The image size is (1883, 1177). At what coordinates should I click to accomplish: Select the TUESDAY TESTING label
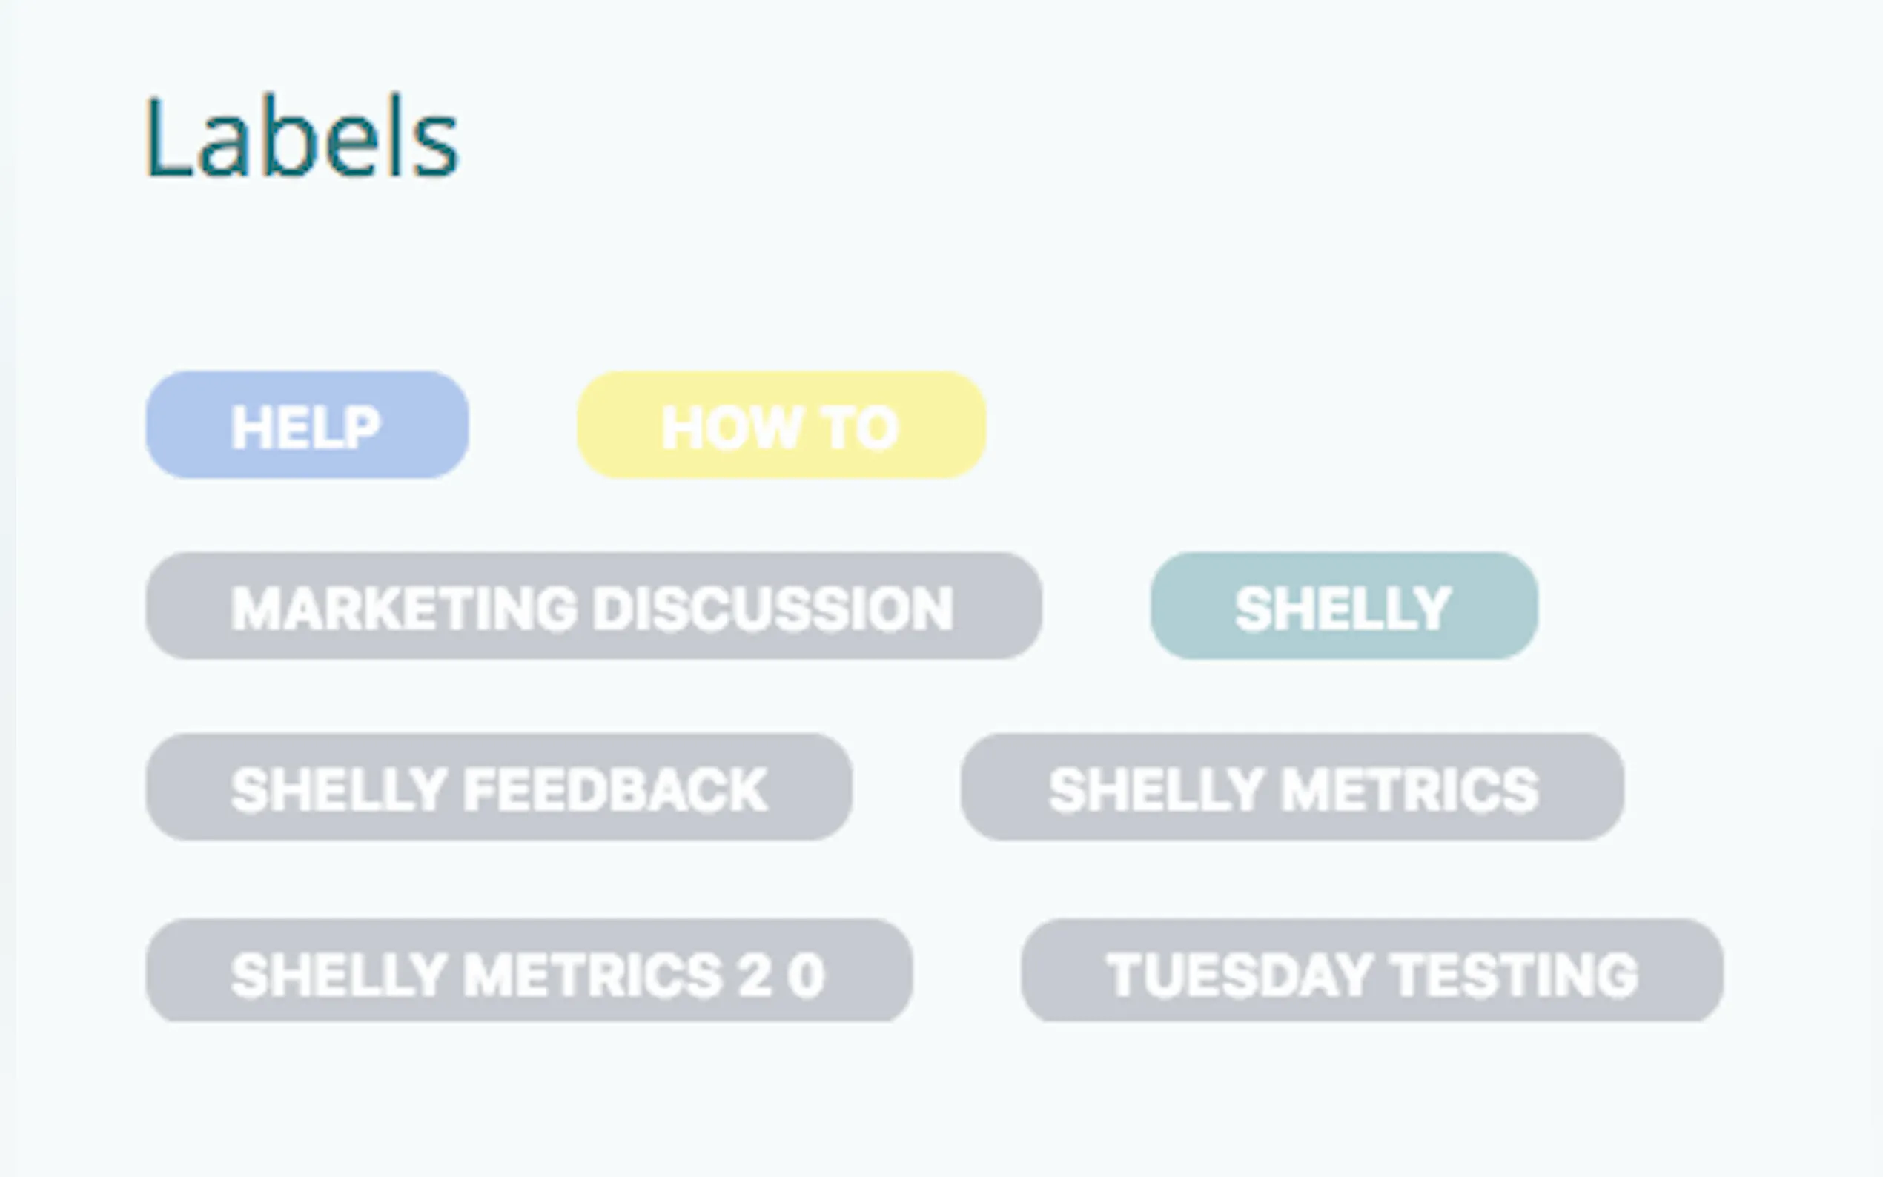[1371, 972]
